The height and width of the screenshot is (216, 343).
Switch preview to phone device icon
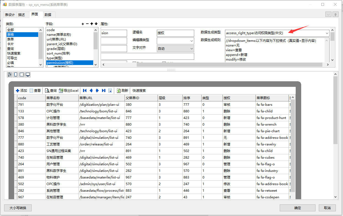pos(16,75)
